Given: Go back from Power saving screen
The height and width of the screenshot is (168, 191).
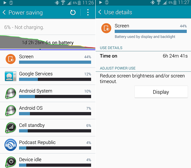Looking at the screenshot, I should click(4, 13).
